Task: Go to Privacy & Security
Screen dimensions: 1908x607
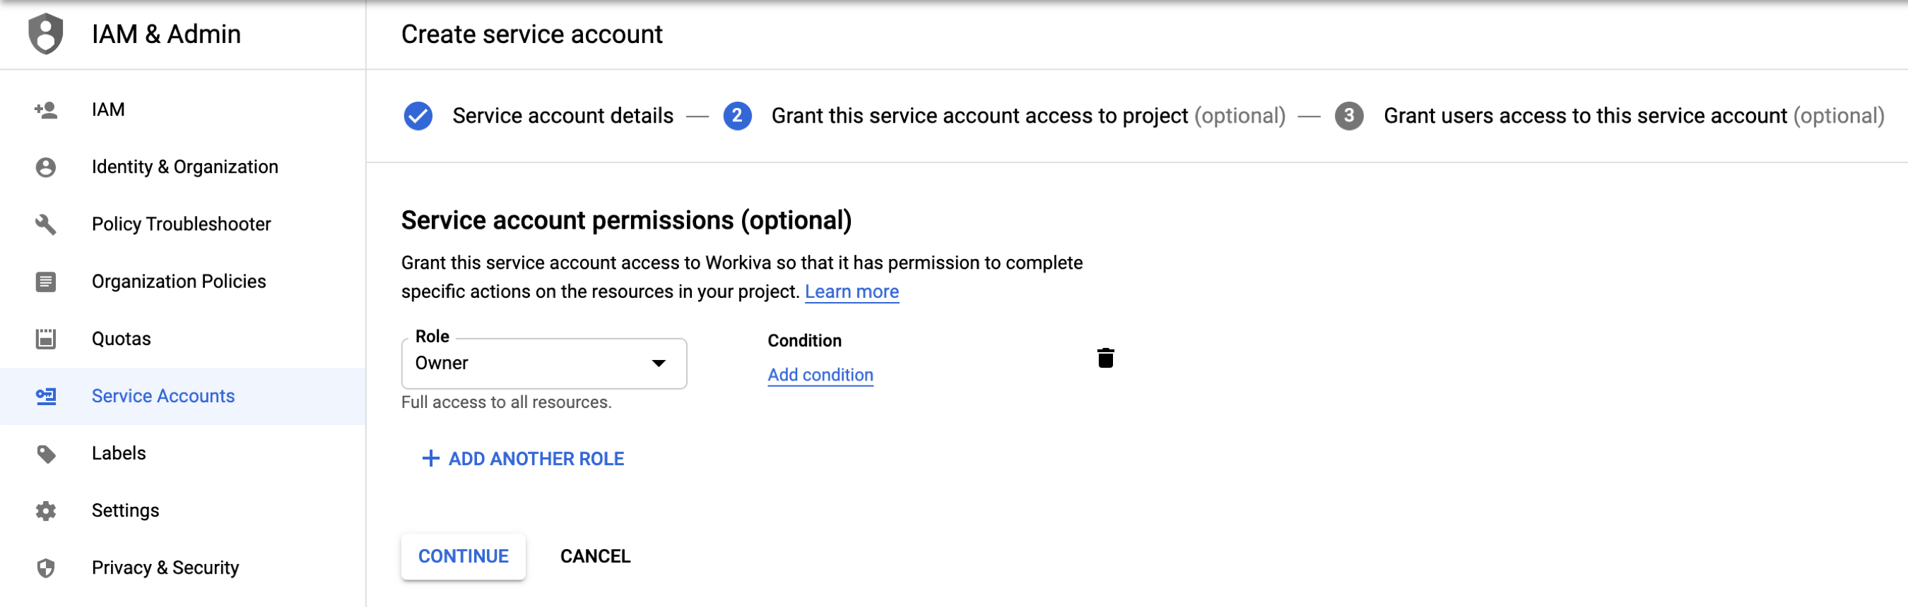Action: (x=182, y=567)
